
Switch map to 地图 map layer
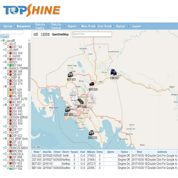36,34
